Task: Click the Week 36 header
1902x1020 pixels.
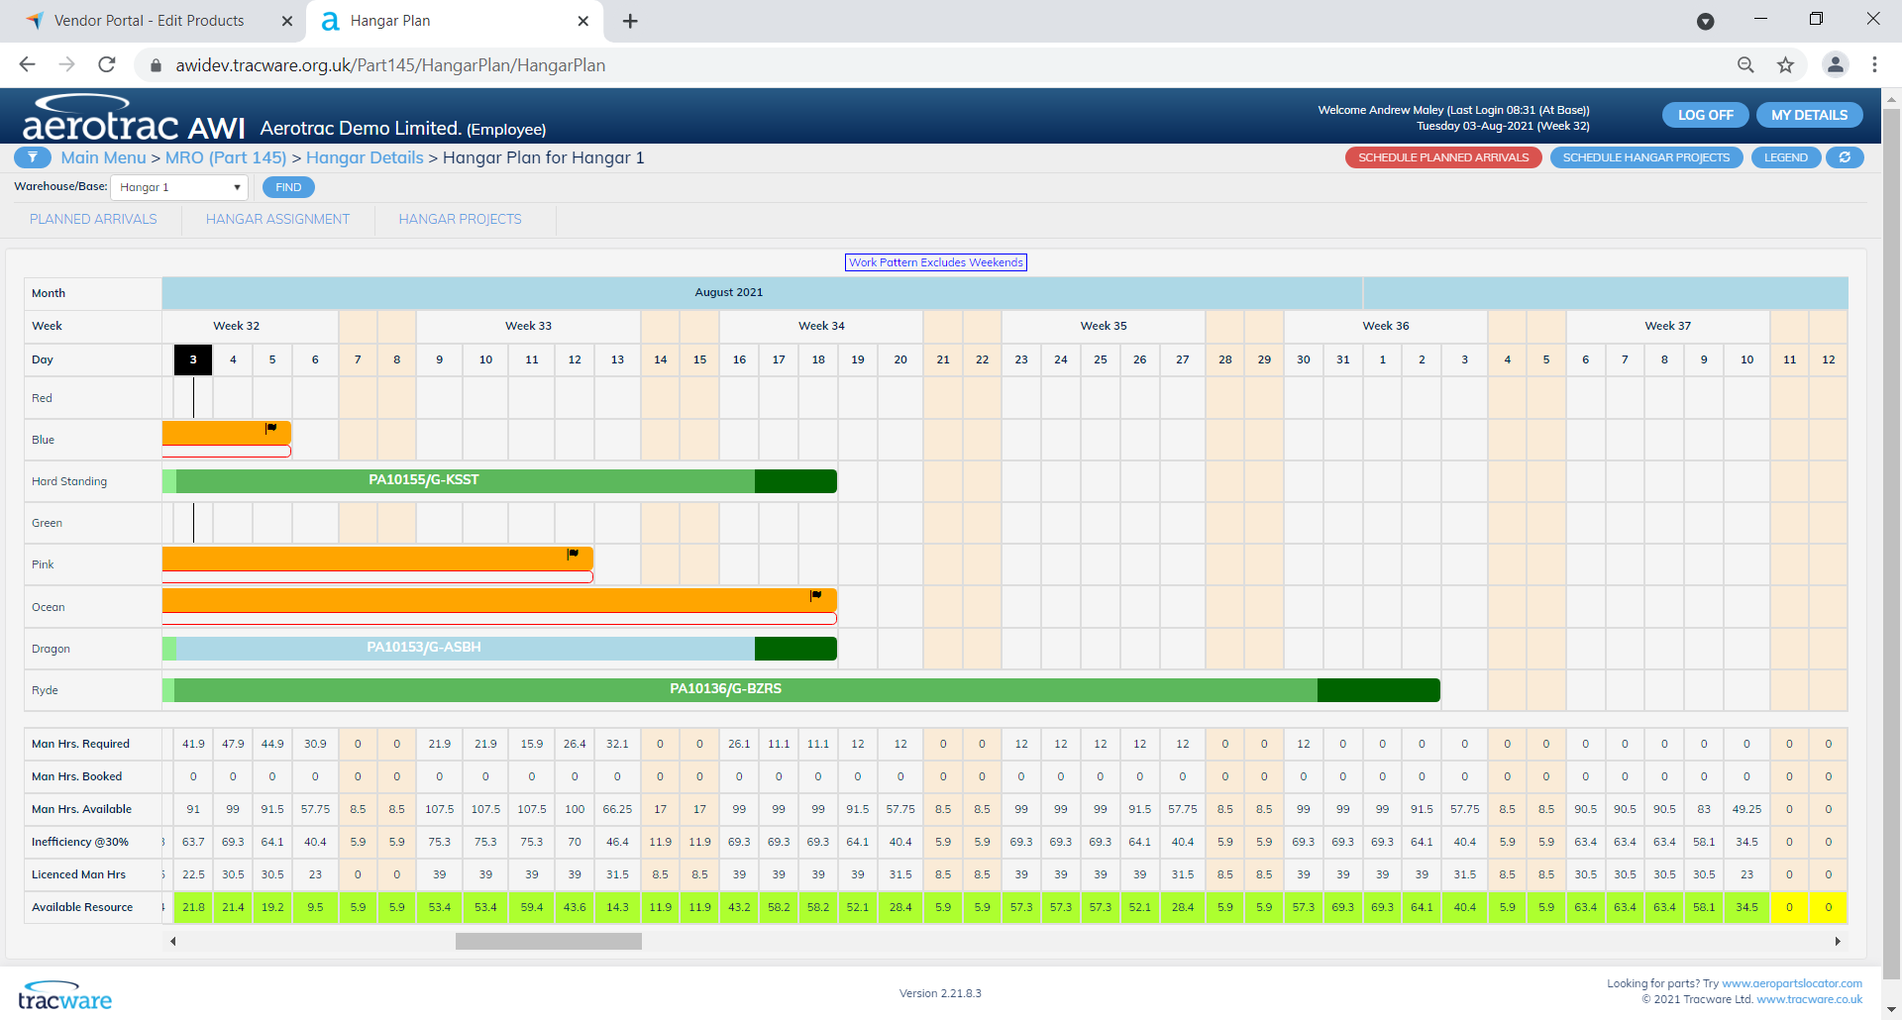Action: pyautogui.click(x=1385, y=326)
